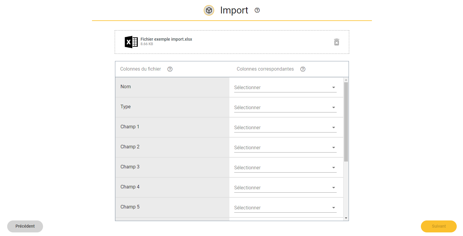This screenshot has height=236, width=463.
Task: Click the Nom column label
Action: 126,86
